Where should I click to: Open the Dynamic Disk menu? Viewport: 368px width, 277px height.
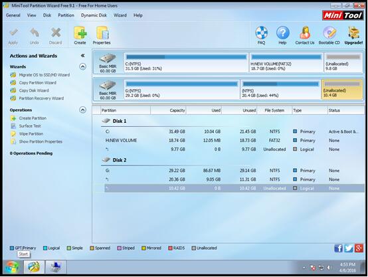pyautogui.click(x=94, y=15)
